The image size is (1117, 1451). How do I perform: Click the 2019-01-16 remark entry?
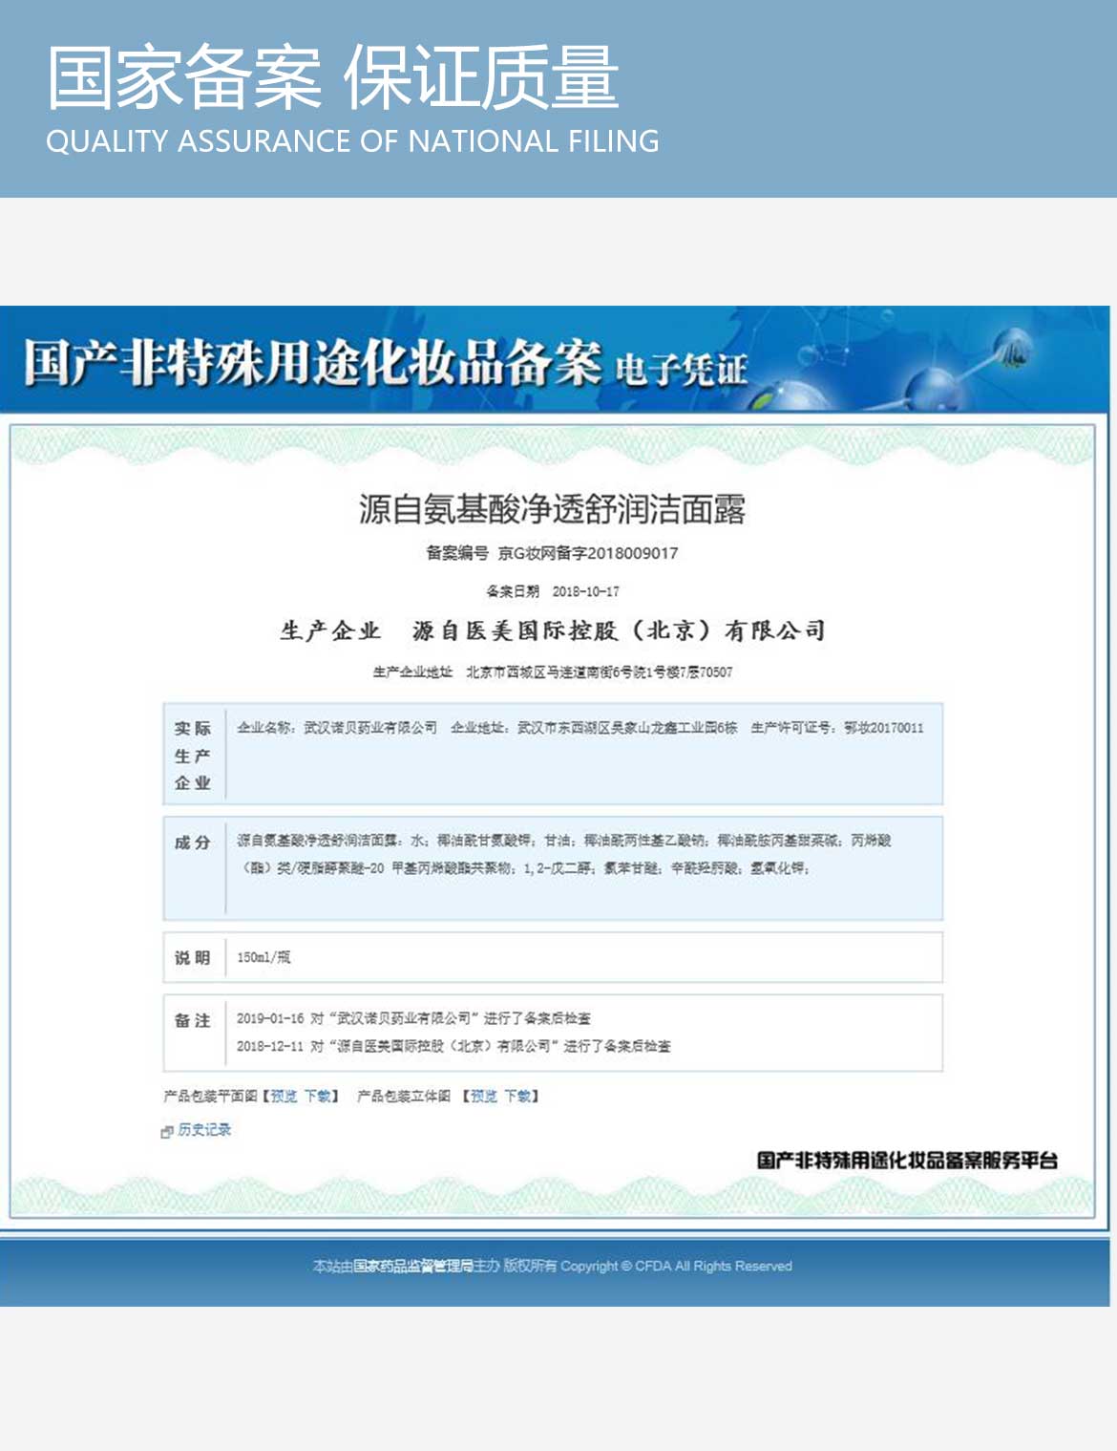pyautogui.click(x=413, y=1018)
